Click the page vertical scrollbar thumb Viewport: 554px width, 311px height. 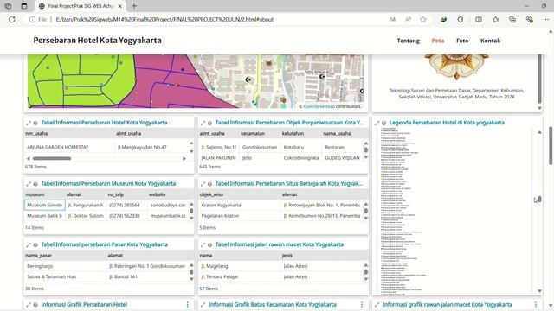pyautogui.click(x=551, y=146)
